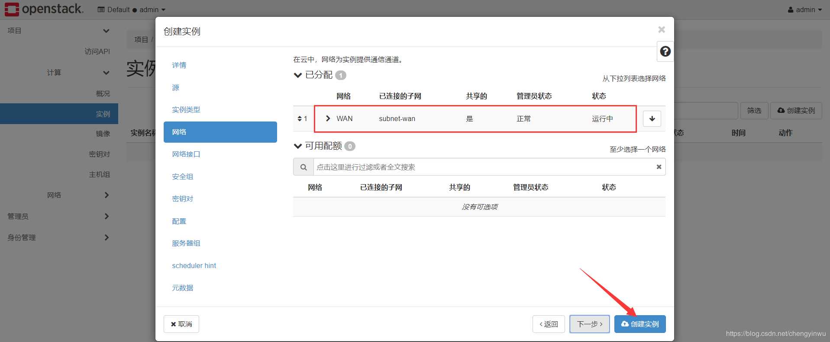
Task: Select the 网络 step in wizard
Action: (x=220, y=132)
